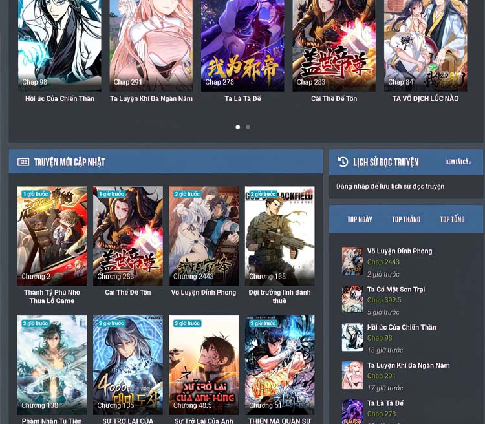Open Võ Luyện Đỉnh Phong in top ranking
The width and height of the screenshot is (485, 424).
400,251
